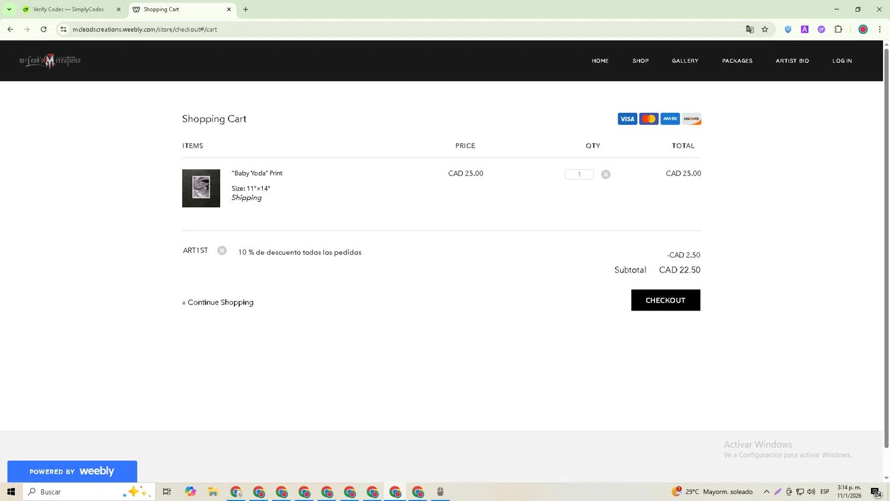Open Chrome's three-dot menu
The image size is (890, 501).
pos(880,29)
